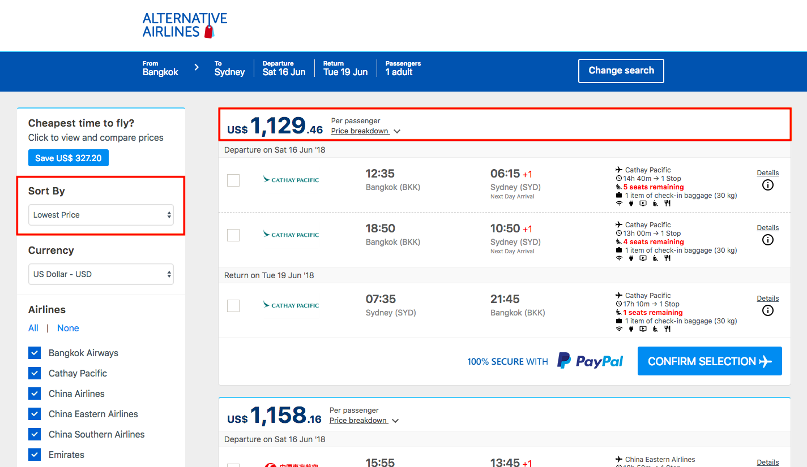The width and height of the screenshot is (807, 467).
Task: Click the Save US$ 327.20 button
Action: click(x=69, y=158)
